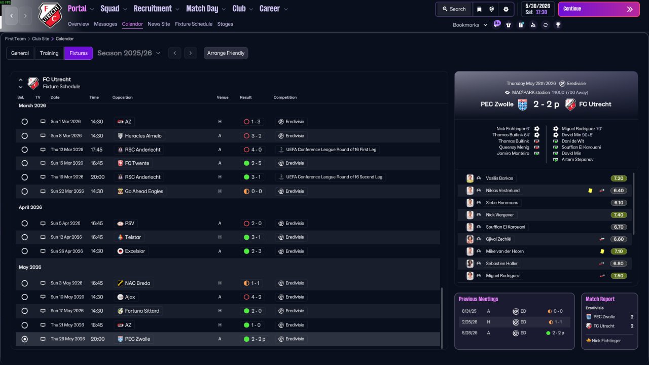Viewport: 649px width, 365px height.
Task: Click the trophy icon in bookmarks bar
Action: pos(558,25)
